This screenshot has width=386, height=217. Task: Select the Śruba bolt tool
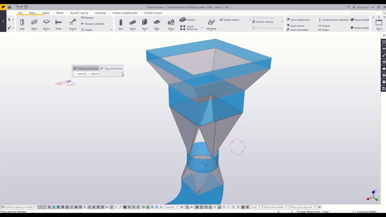pyautogui.click(x=59, y=24)
